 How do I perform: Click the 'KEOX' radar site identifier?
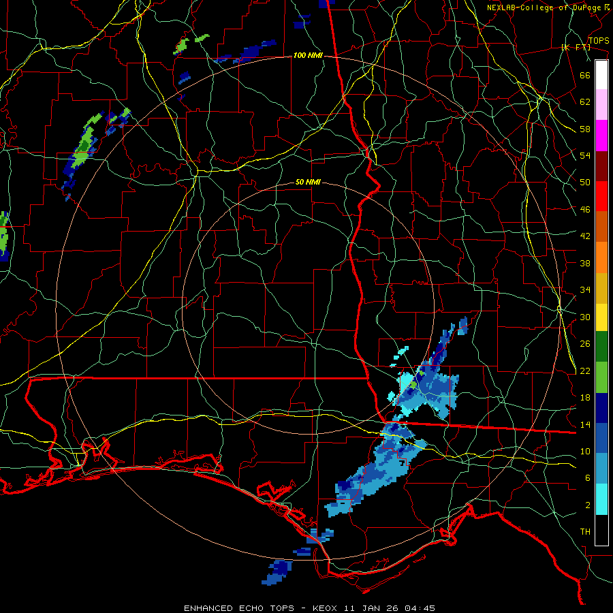(x=326, y=608)
